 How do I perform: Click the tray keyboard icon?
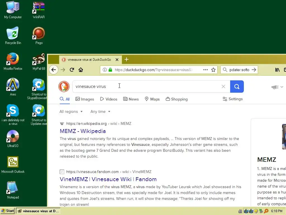[x=240, y=211]
